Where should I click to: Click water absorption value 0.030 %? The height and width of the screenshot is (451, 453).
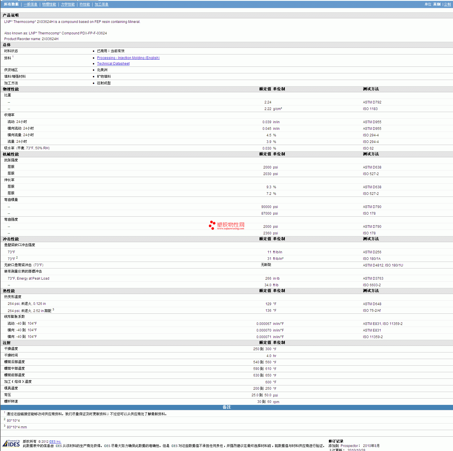click(269, 148)
